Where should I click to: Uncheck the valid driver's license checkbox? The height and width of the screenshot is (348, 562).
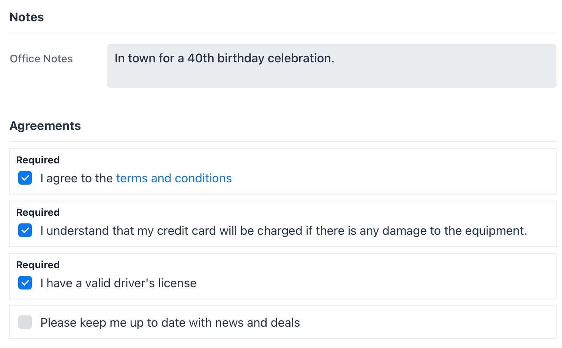25,283
